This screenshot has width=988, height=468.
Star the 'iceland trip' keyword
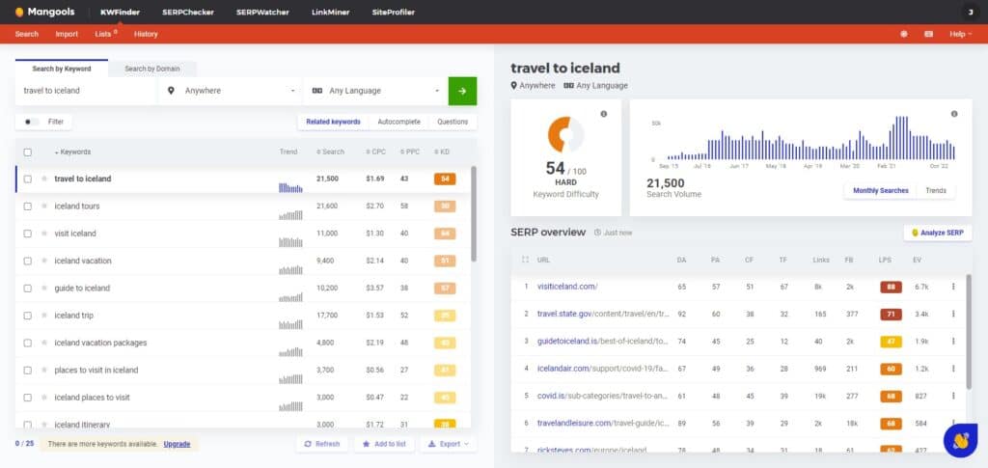click(x=44, y=316)
